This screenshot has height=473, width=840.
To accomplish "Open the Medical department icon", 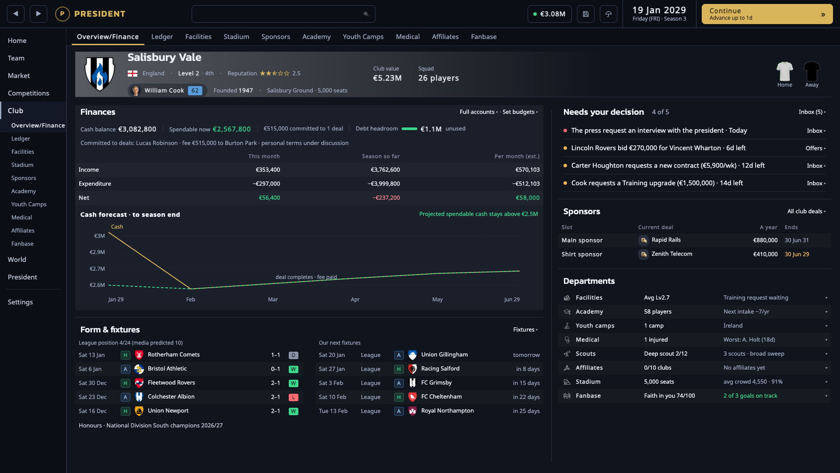I will click(x=567, y=340).
